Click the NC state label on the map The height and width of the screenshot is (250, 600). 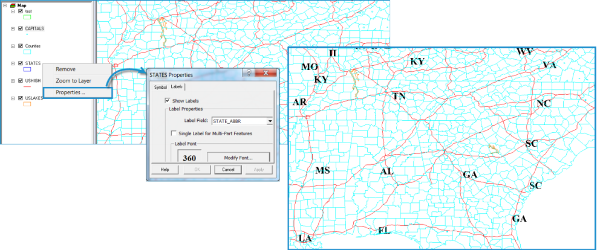543,104
